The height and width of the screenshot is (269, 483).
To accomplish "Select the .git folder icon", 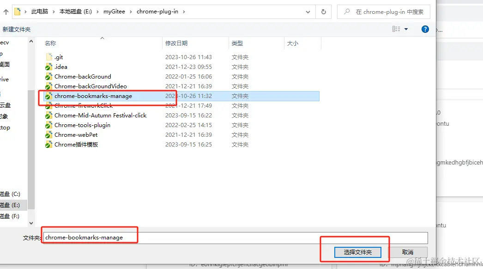I will (x=48, y=57).
